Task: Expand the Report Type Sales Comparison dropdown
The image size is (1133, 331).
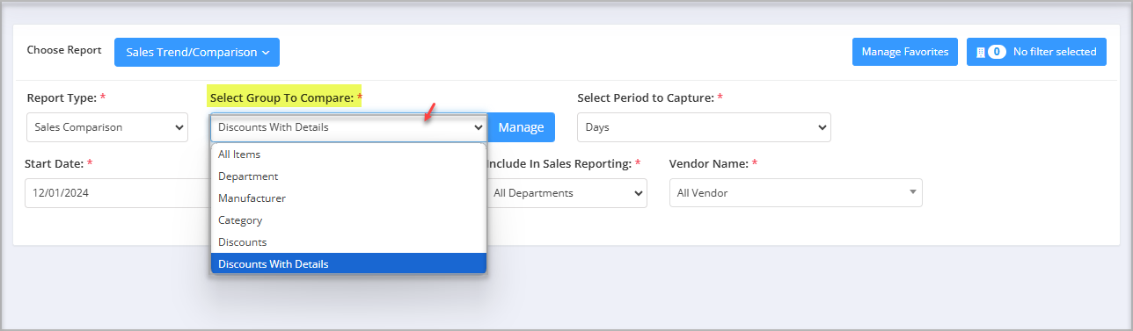Action: (107, 127)
